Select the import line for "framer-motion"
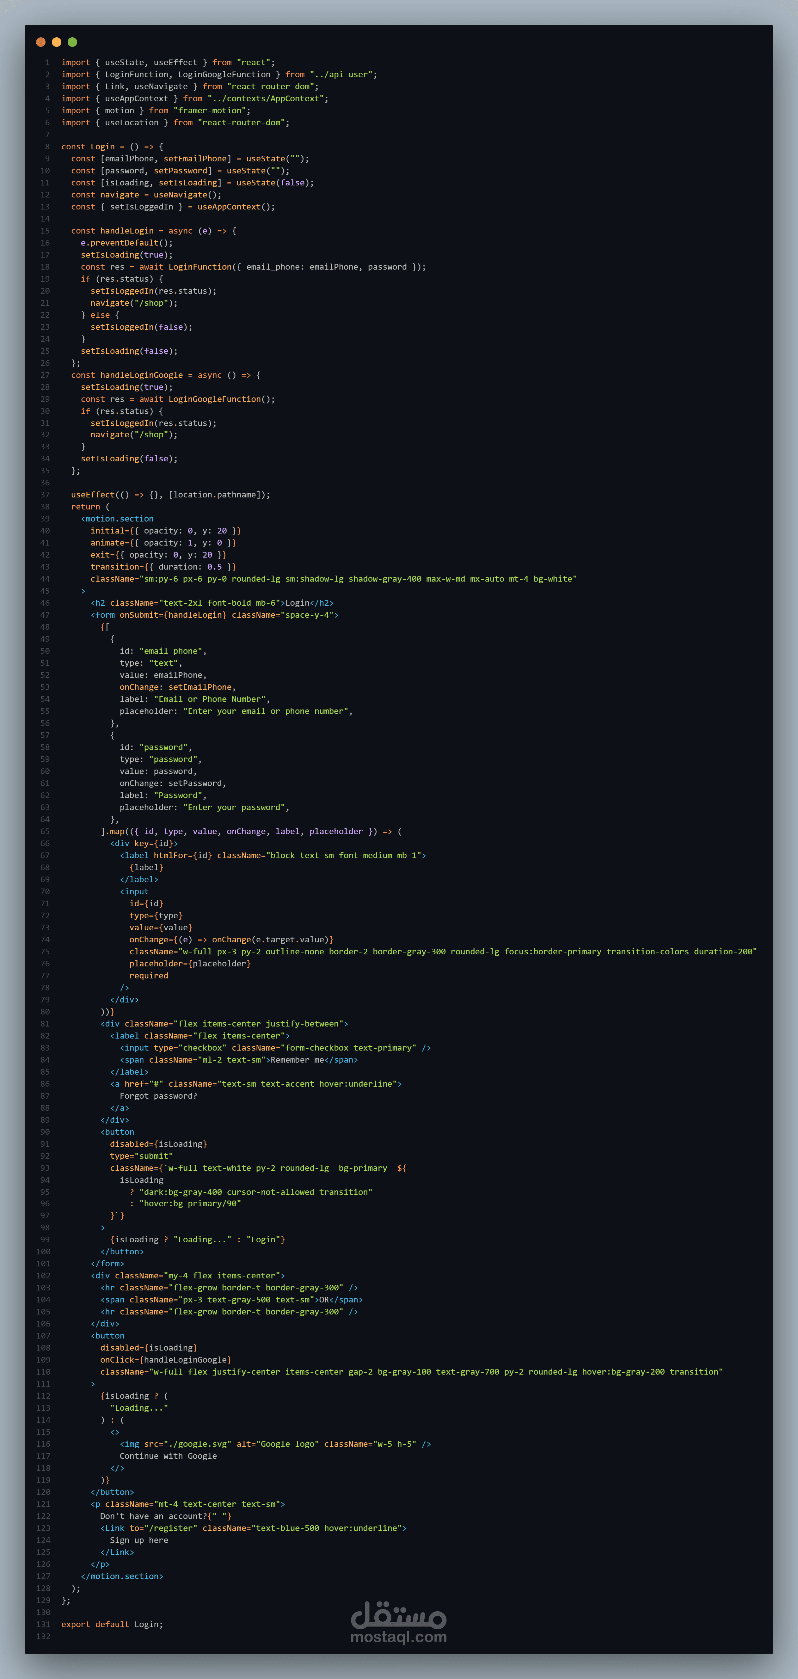798x1679 pixels. click(x=156, y=111)
